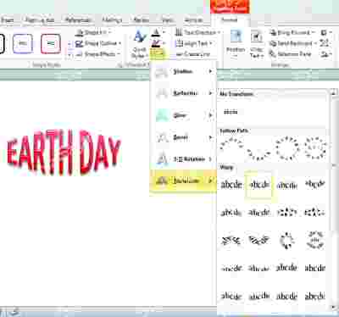
Task: Switch to the View tab
Action: coord(168,20)
